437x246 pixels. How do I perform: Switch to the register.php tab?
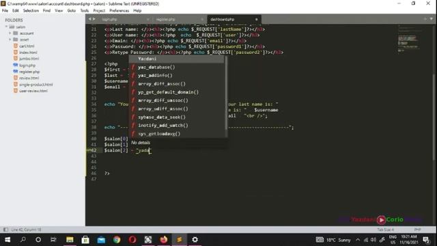[165, 19]
